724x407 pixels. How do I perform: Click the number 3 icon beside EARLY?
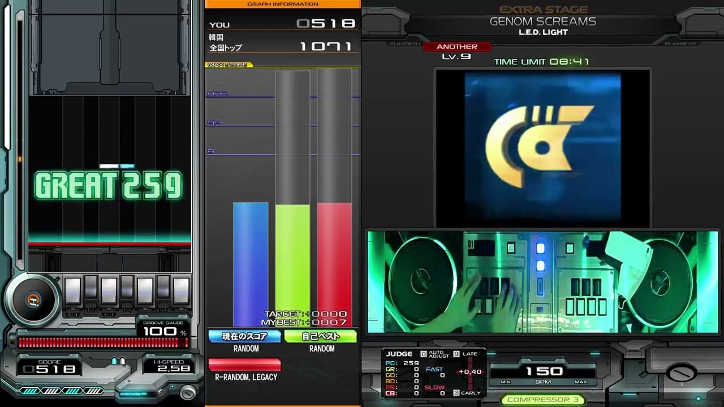coord(456,392)
